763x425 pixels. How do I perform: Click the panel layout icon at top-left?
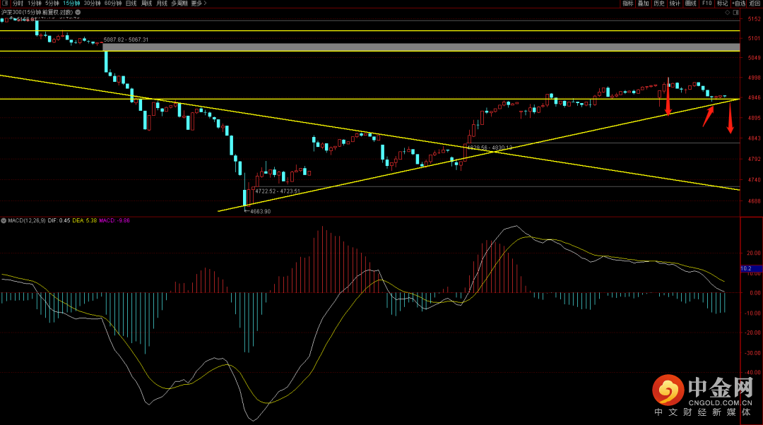click(5, 4)
